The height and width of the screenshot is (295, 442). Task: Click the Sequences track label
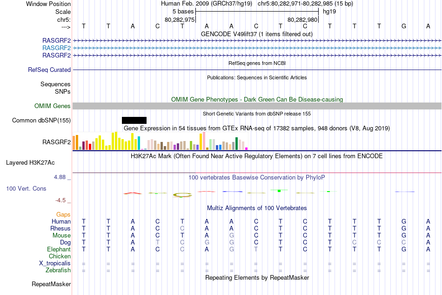click(55, 84)
